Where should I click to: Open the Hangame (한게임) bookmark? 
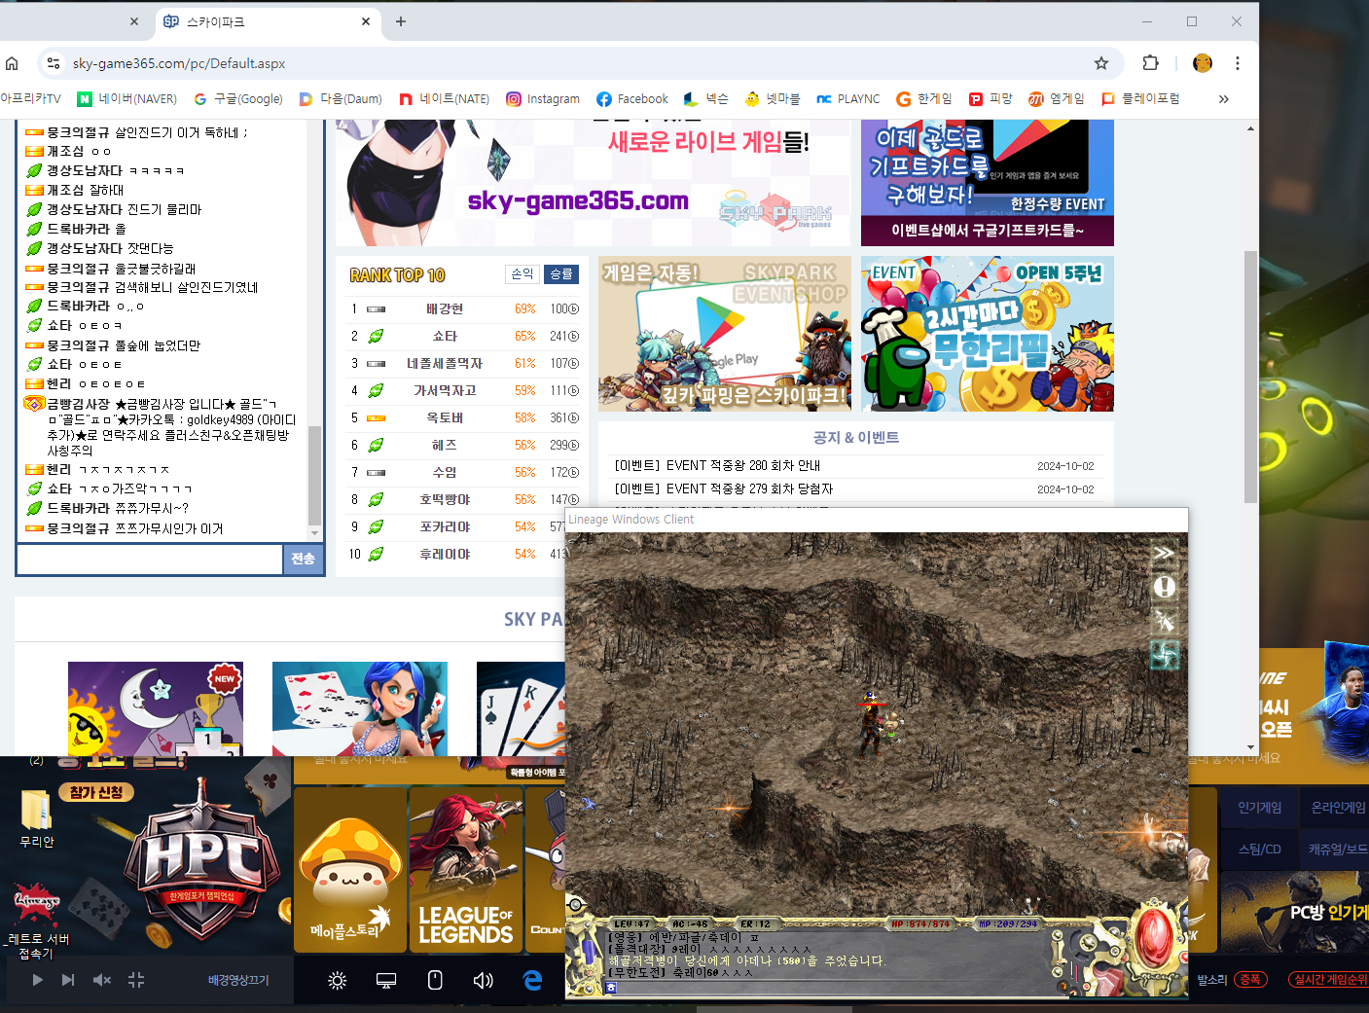click(x=924, y=99)
